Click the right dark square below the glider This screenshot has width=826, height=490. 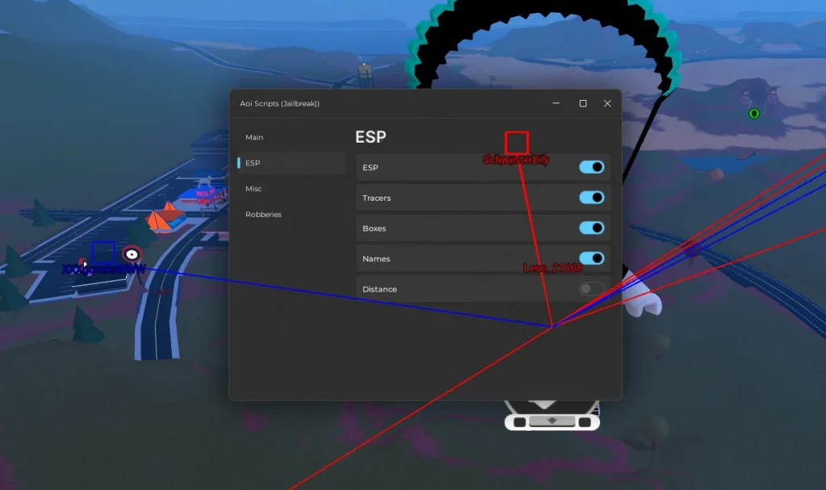584,422
